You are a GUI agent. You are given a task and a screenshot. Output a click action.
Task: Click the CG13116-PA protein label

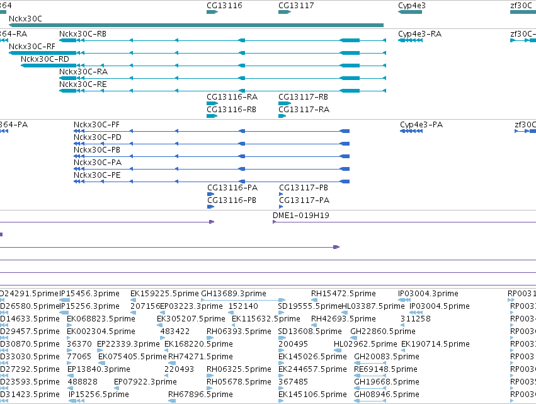point(232,188)
